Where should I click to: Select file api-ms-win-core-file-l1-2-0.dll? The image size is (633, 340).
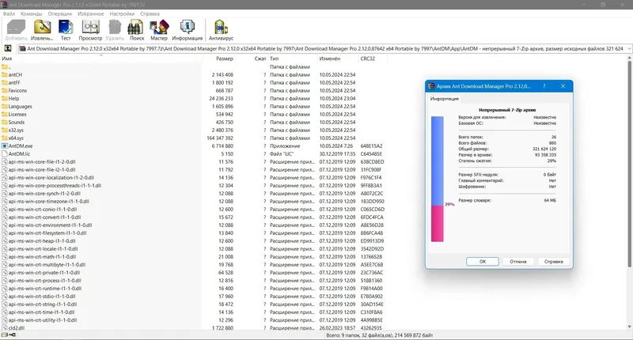tap(42, 162)
